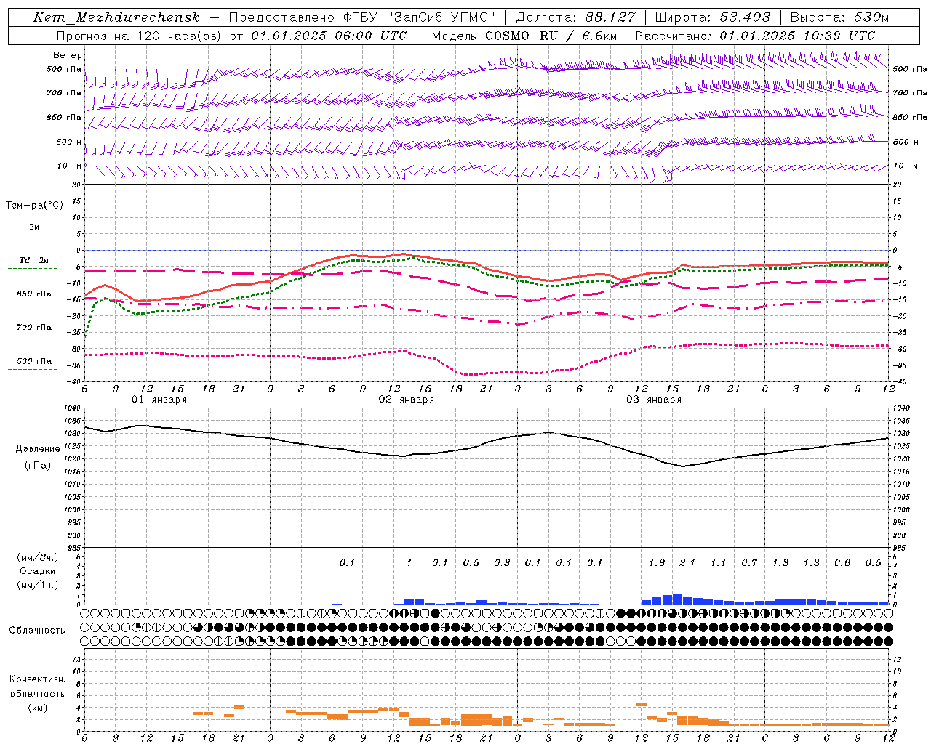Select the 0.6 precipitation total value
The height and width of the screenshot is (744, 931).
[x=842, y=562]
